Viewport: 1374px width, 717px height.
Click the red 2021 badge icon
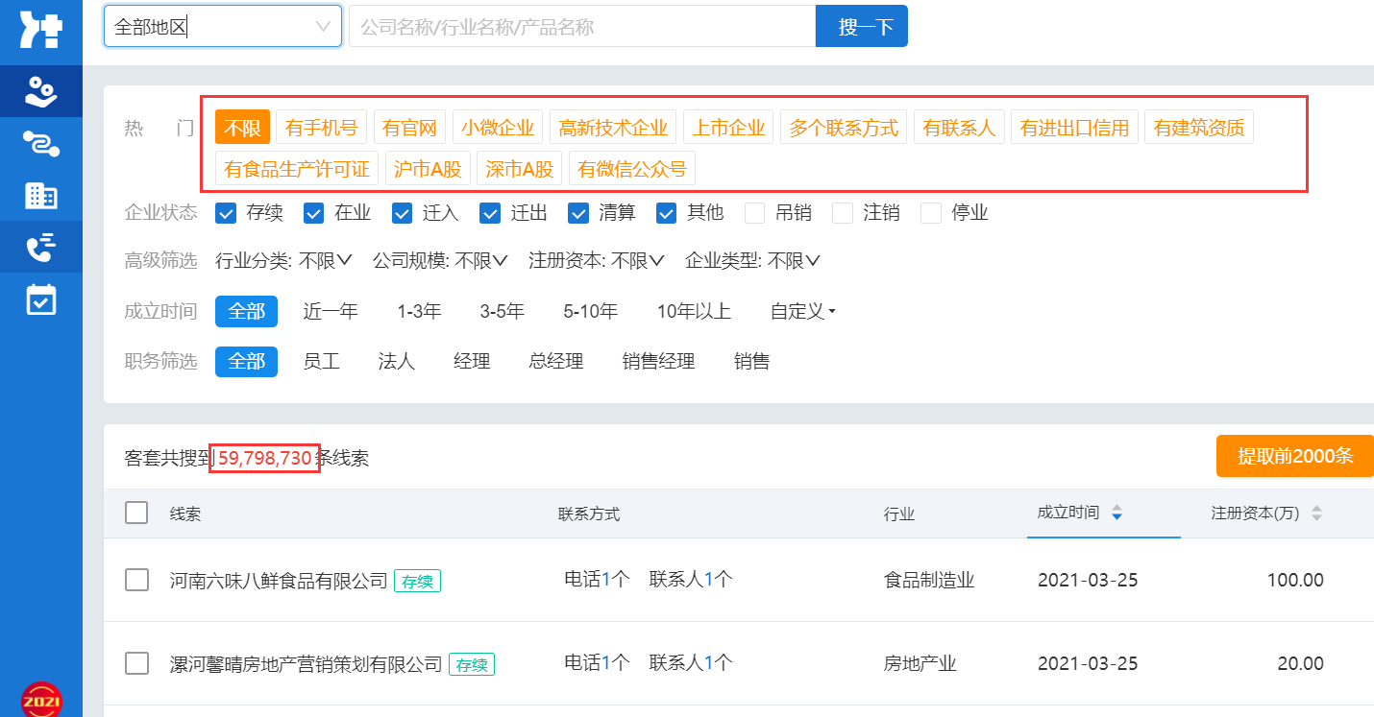[x=40, y=699]
